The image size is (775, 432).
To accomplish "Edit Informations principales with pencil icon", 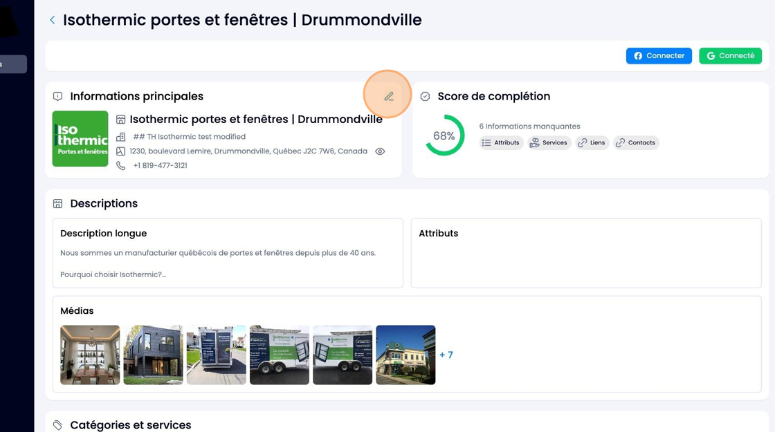I will [x=389, y=96].
